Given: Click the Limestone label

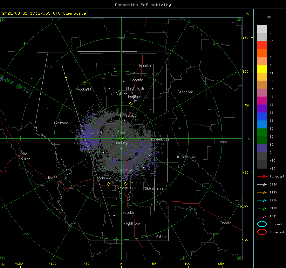Looking at the screenshot, I should pyautogui.click(x=60, y=123).
